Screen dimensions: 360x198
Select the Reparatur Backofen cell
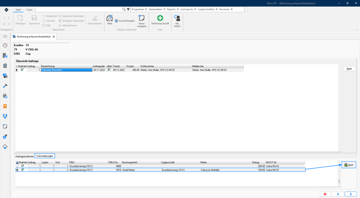[x=66, y=70]
